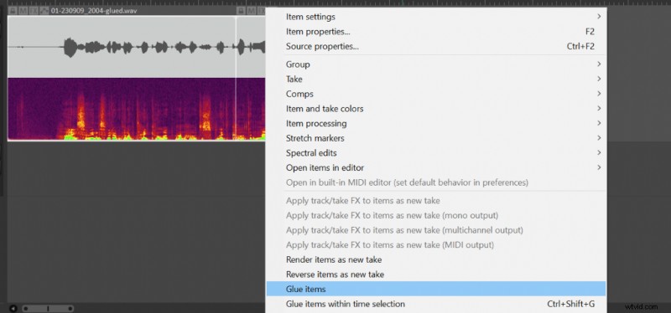Open the Stretch markers submenu
Screen dimensions: 671x313
pos(435,138)
